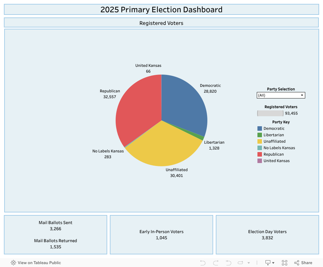Click the Republican pie label
The width and height of the screenshot is (323, 267).
[110, 94]
